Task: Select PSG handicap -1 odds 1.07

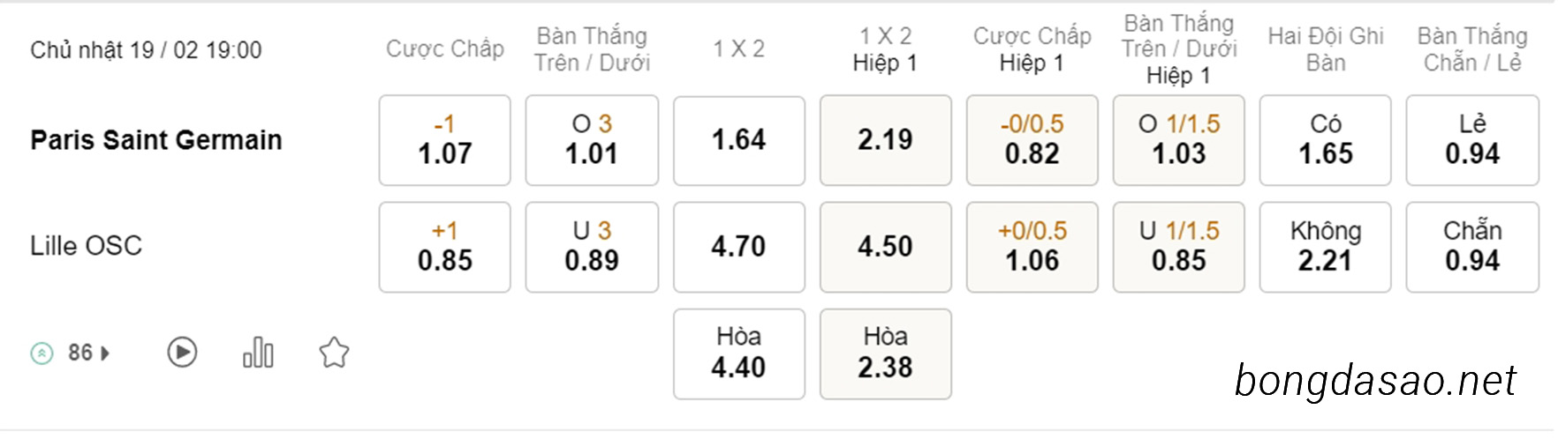Action: pyautogui.click(x=445, y=140)
